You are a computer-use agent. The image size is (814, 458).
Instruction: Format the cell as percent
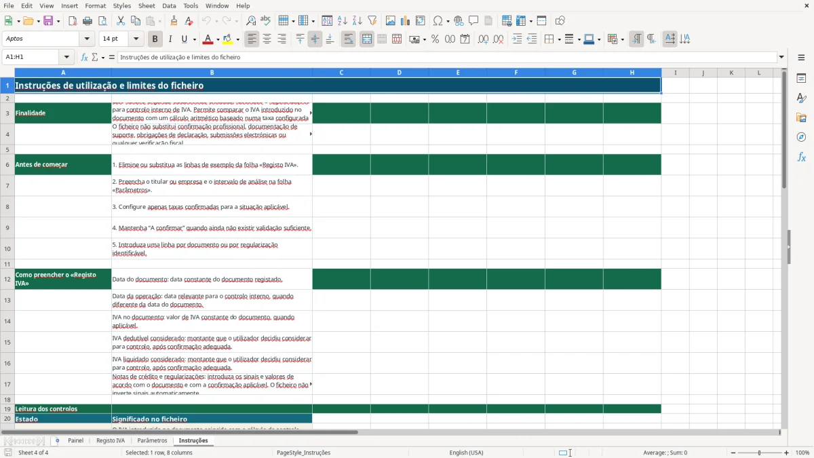tap(435, 39)
